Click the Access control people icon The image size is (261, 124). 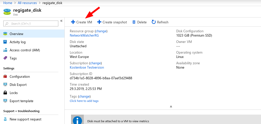pyautogui.click(x=5, y=50)
